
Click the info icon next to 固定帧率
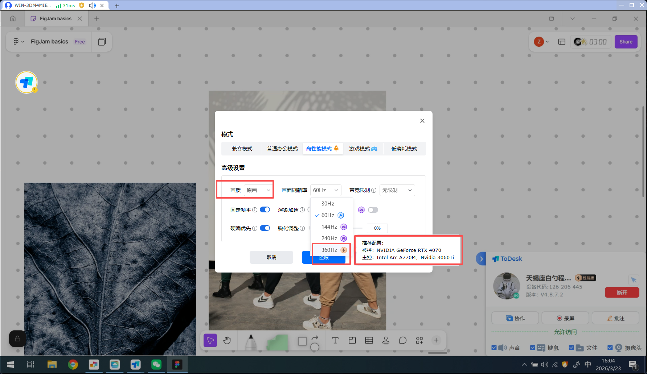point(255,210)
